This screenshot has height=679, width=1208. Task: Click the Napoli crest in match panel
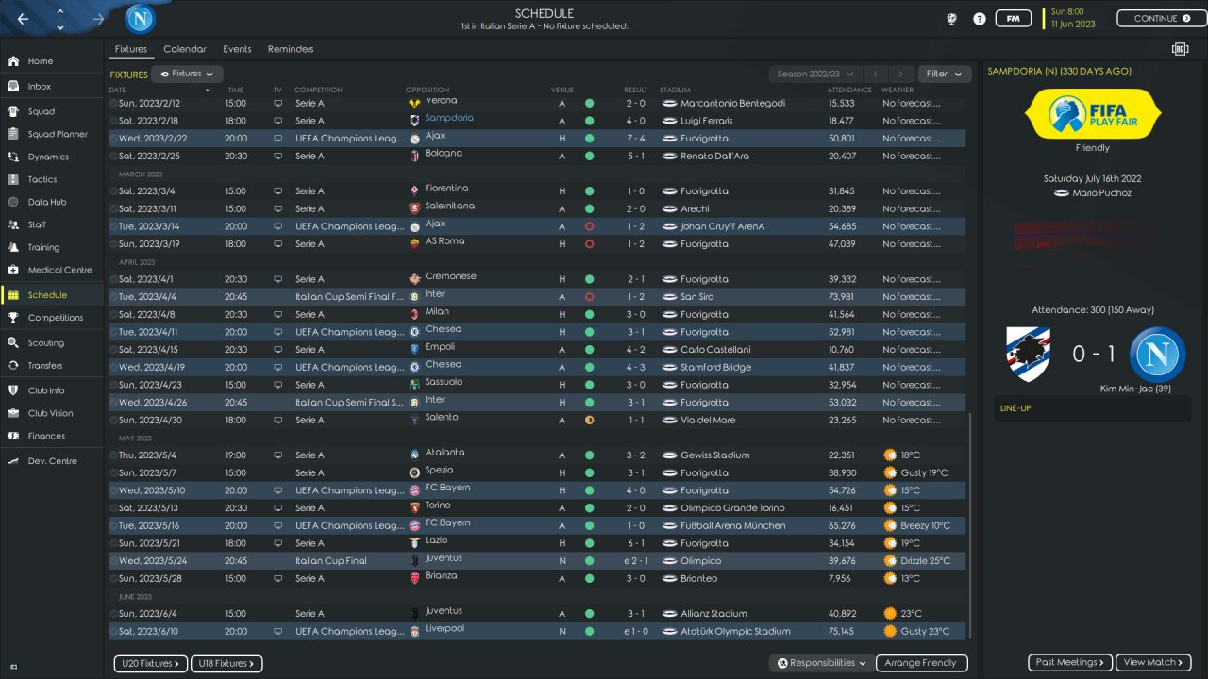pos(1157,355)
